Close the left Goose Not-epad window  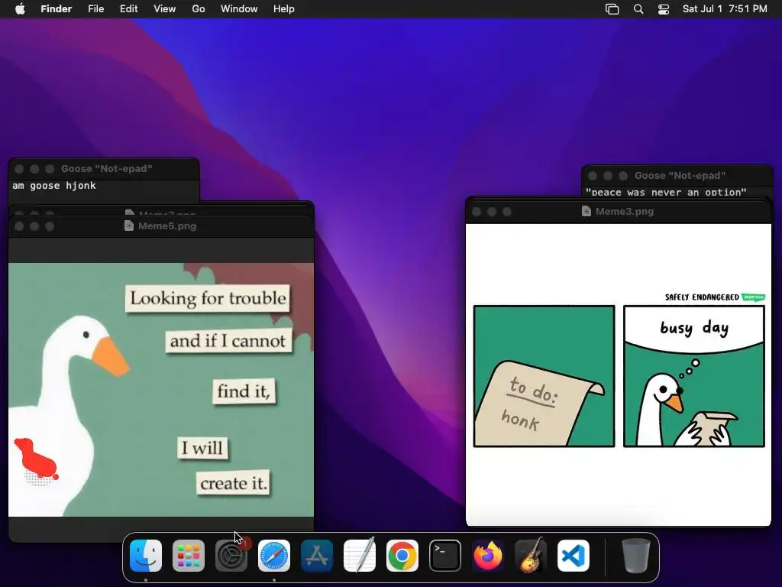pos(19,169)
